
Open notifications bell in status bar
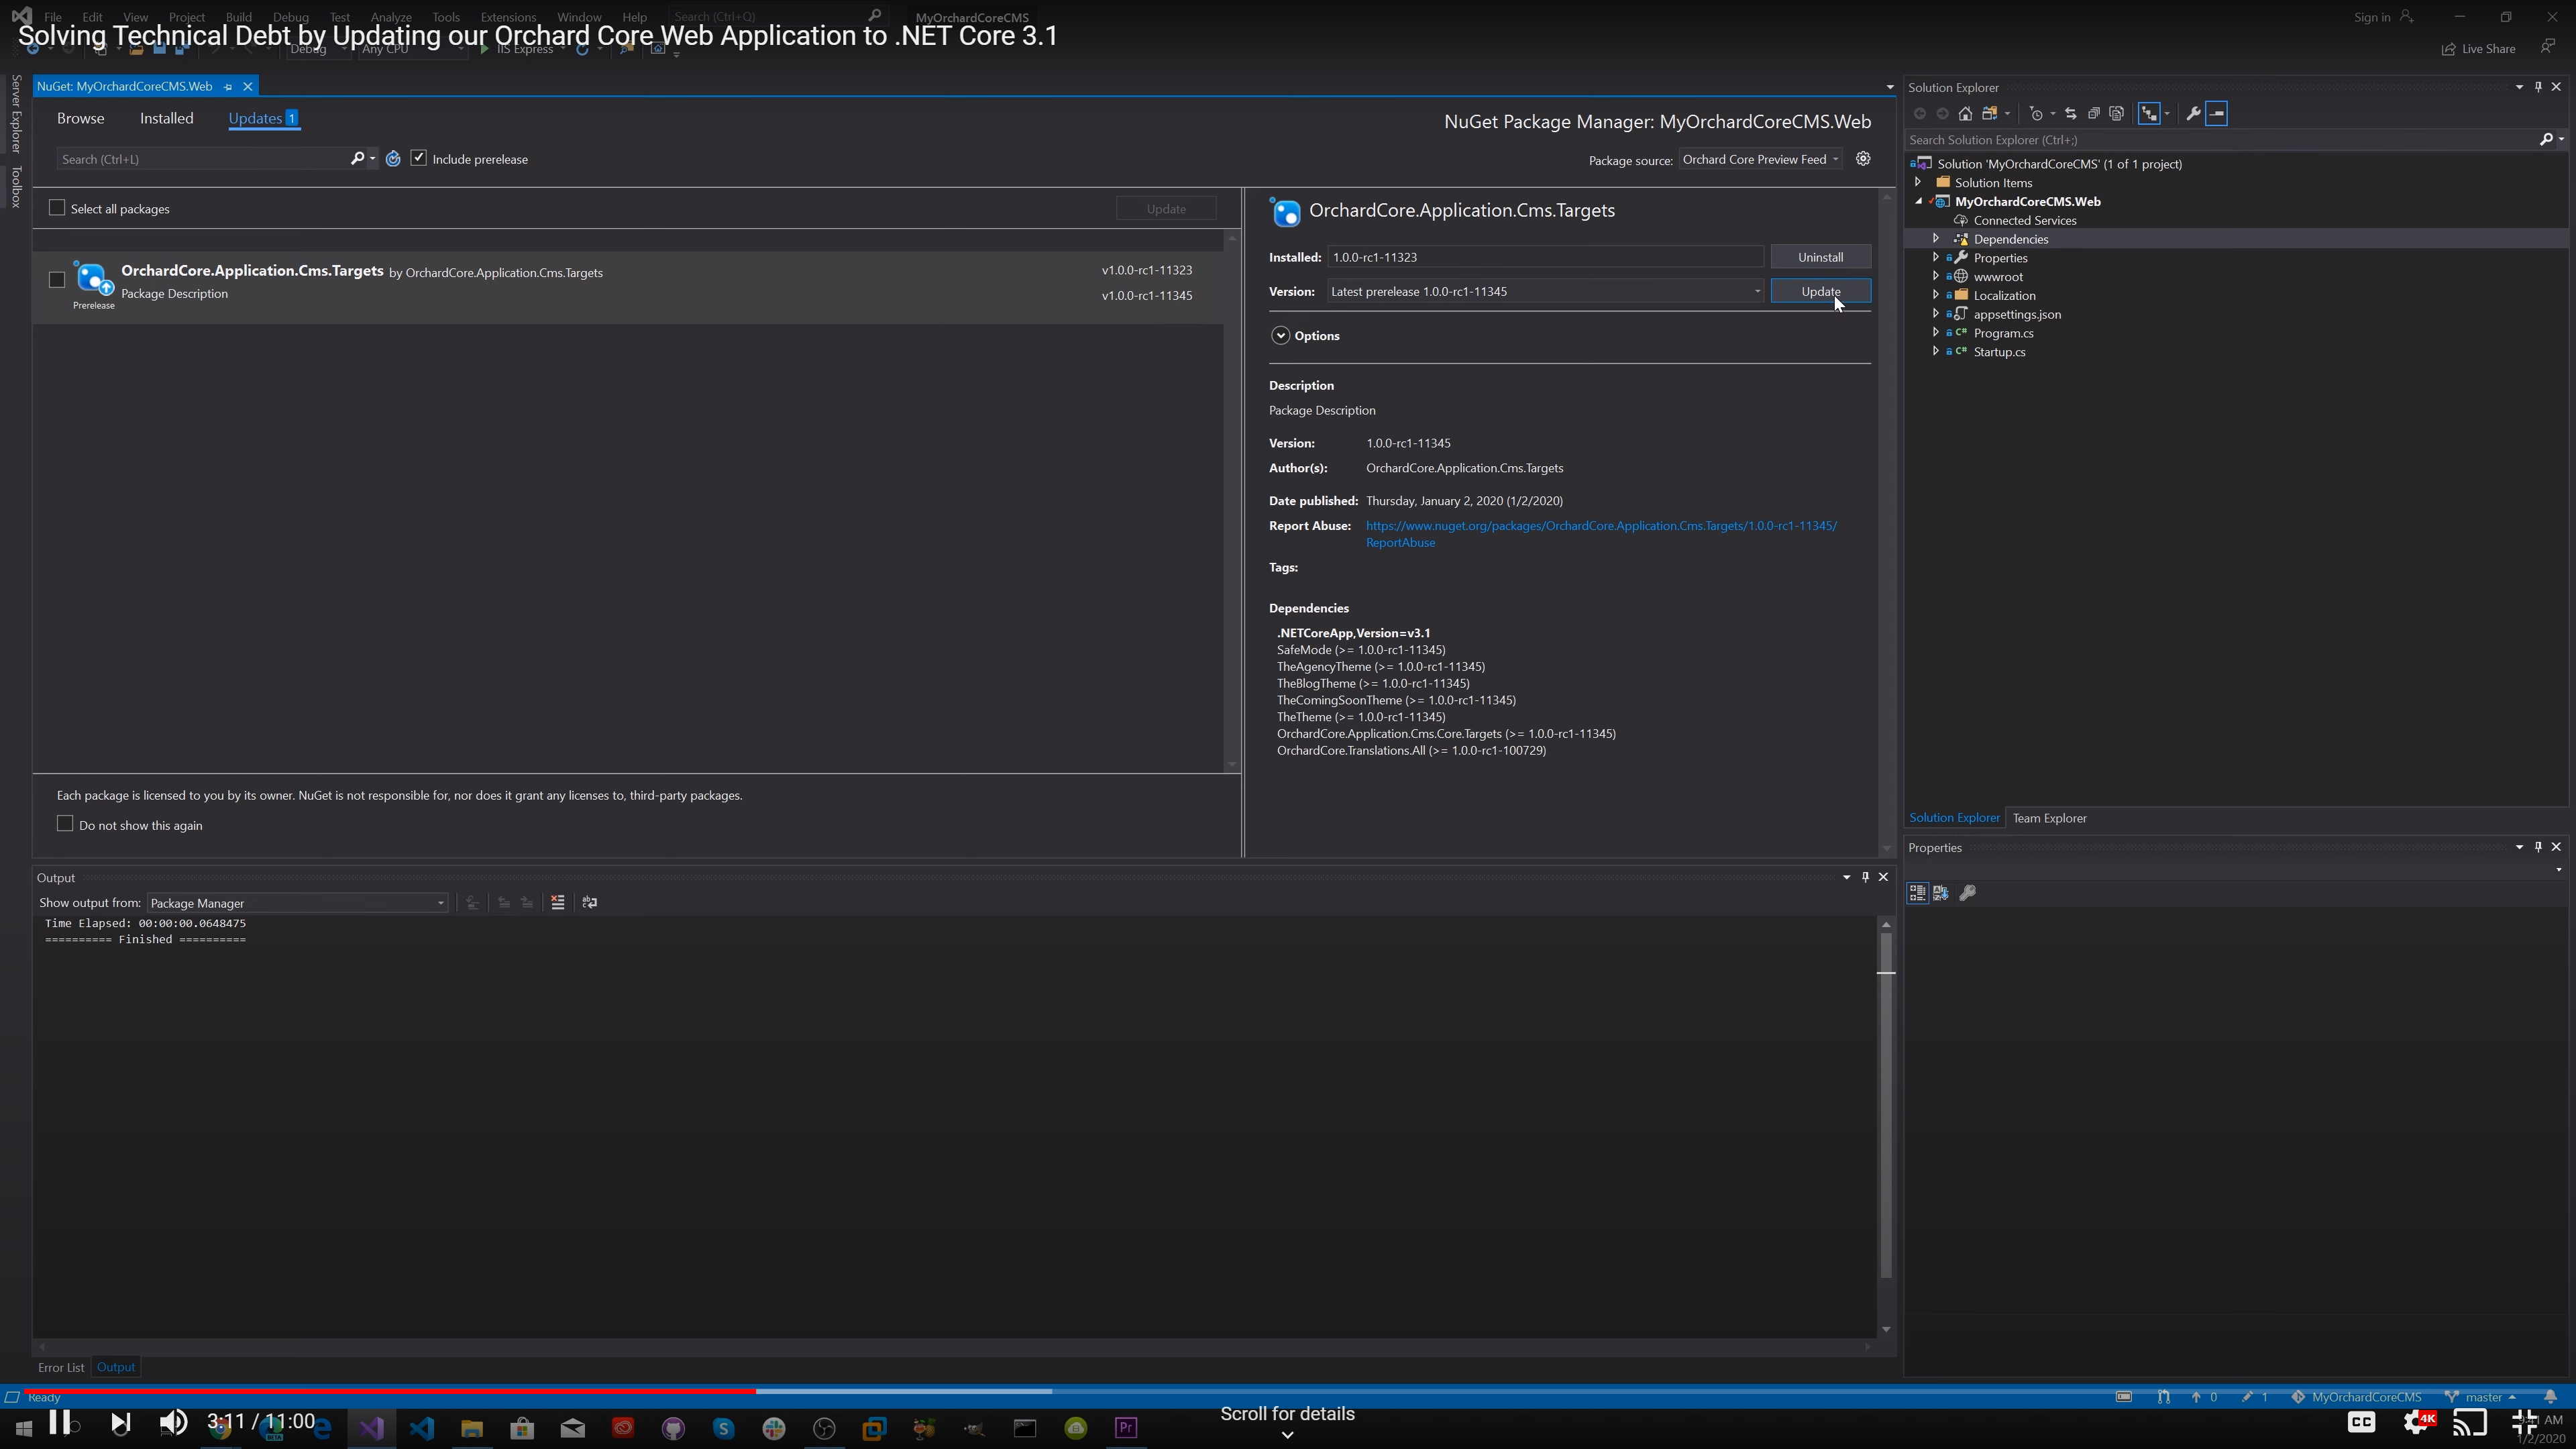[2550, 1397]
